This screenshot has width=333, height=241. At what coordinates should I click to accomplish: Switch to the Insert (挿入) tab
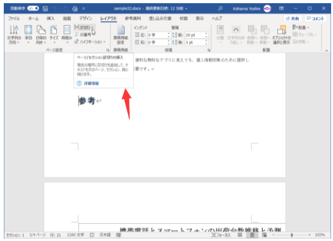pos(51,18)
